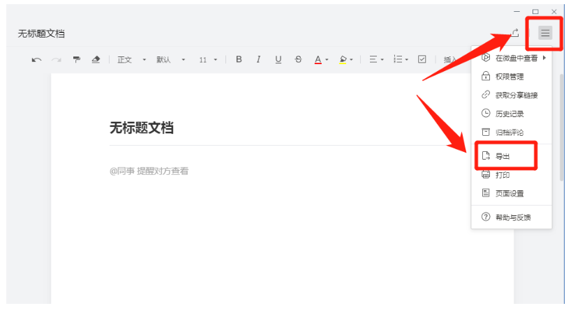Select the format painter tool

[x=76, y=59]
